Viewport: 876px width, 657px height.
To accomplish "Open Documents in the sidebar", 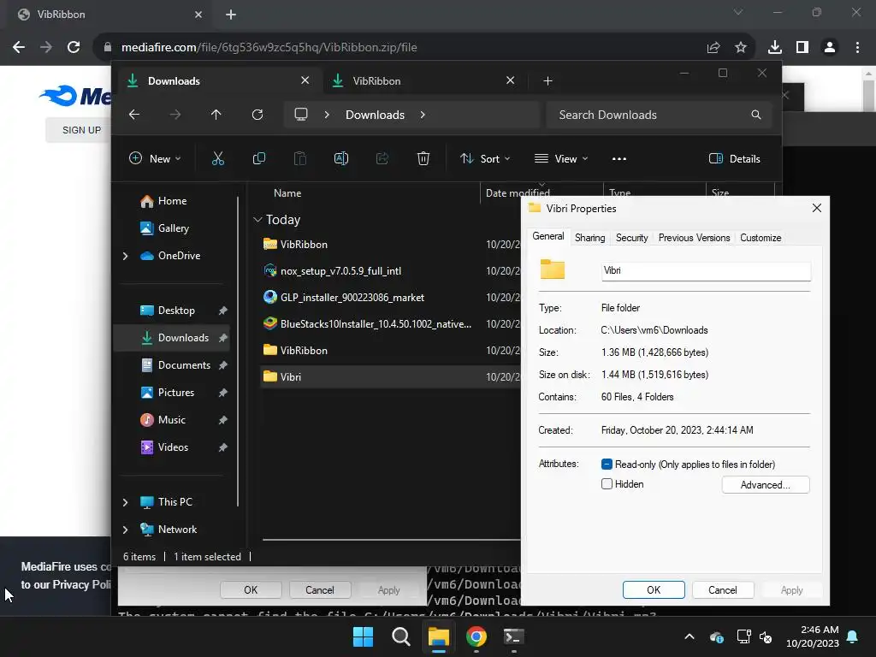I will click(173, 365).
